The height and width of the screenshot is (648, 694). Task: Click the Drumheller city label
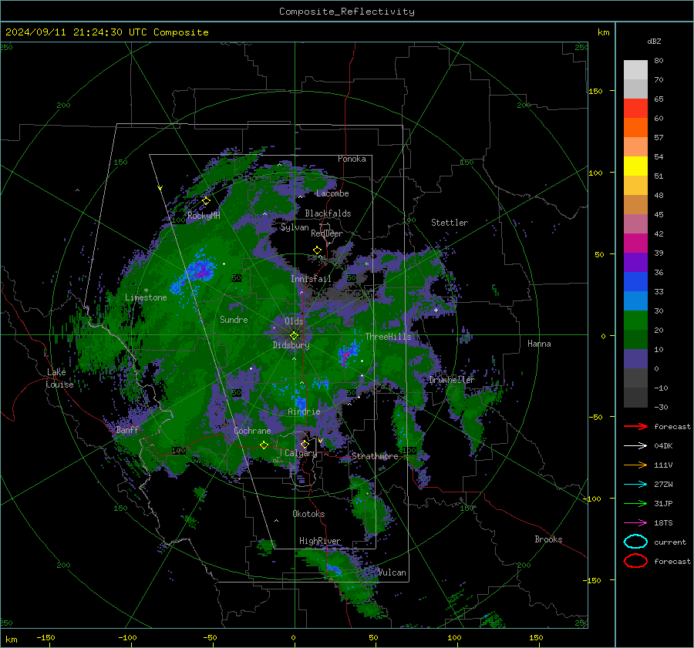pos(452,380)
